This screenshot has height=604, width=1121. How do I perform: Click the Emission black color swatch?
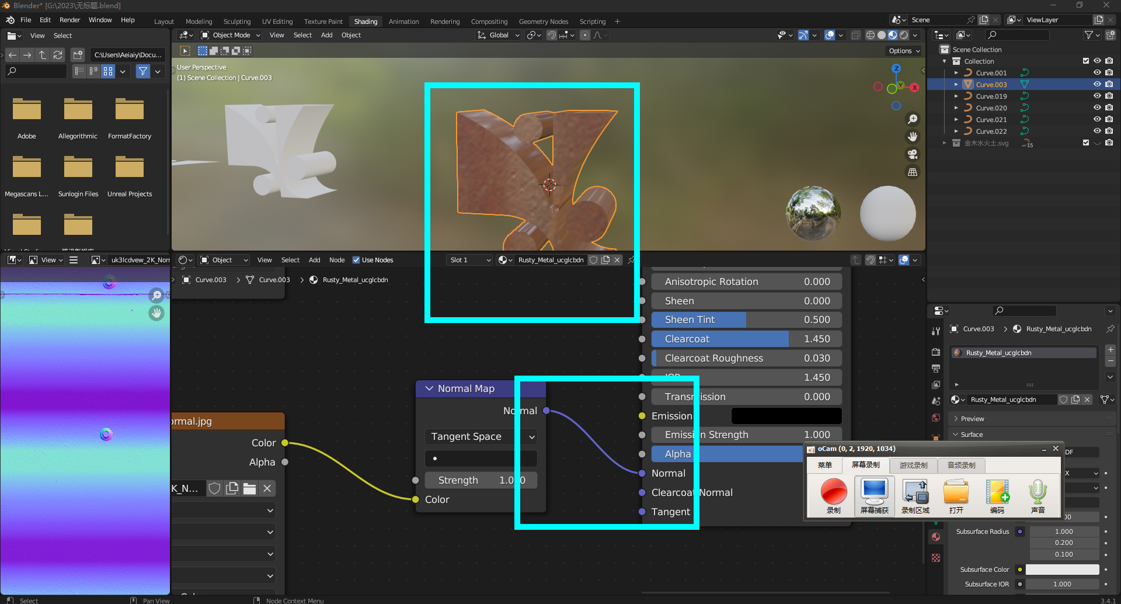coord(786,416)
